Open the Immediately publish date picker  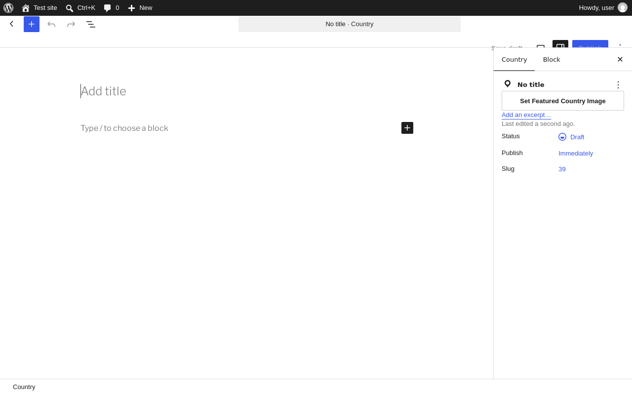click(576, 154)
